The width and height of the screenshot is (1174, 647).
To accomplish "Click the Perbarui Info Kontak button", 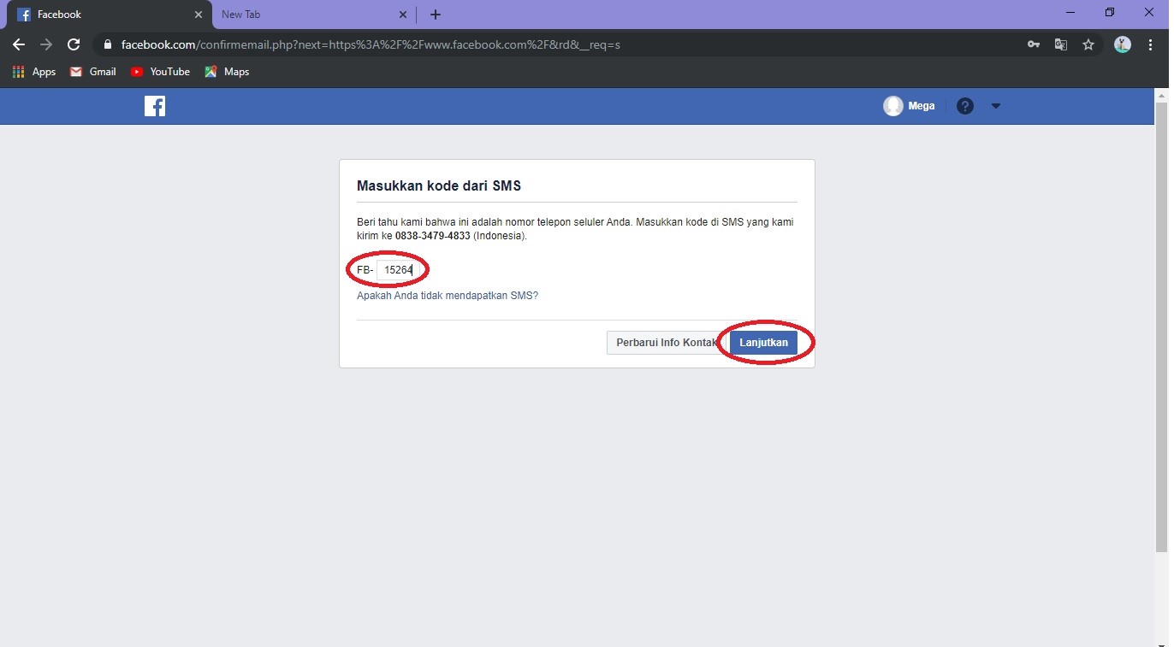I will [666, 343].
